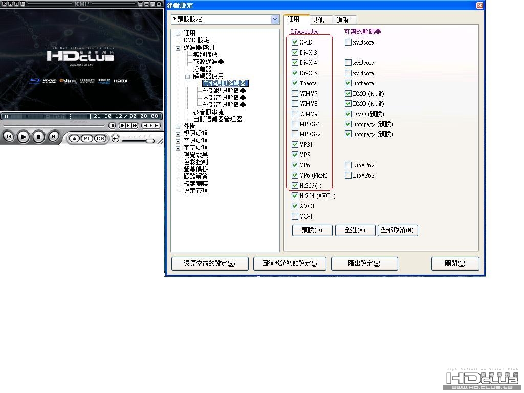Image resolution: width=524 pixels, height=393 pixels.
Task: Click the KMP window resize grip
Action: point(160,141)
